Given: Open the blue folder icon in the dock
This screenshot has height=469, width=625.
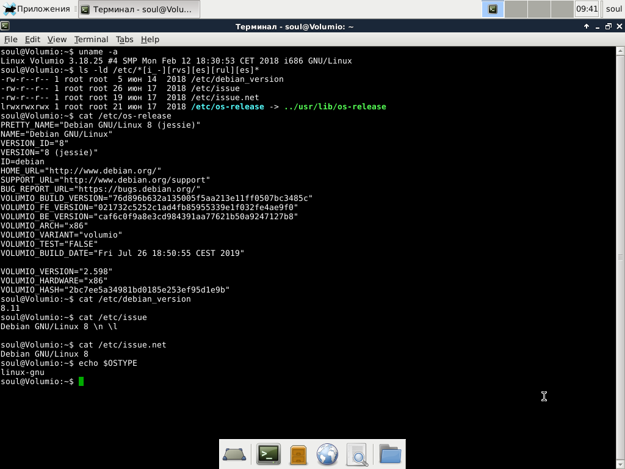Looking at the screenshot, I should (390, 454).
